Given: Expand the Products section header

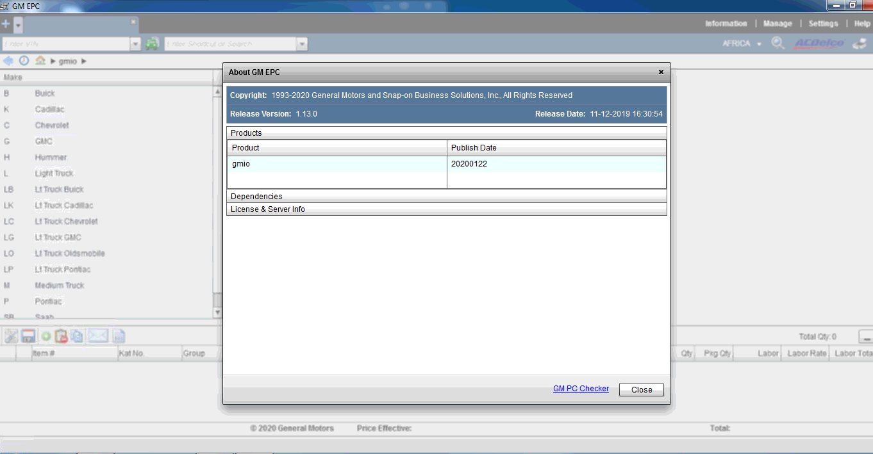Looking at the screenshot, I should click(447, 133).
